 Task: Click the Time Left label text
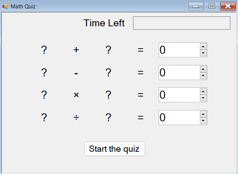click(x=104, y=23)
